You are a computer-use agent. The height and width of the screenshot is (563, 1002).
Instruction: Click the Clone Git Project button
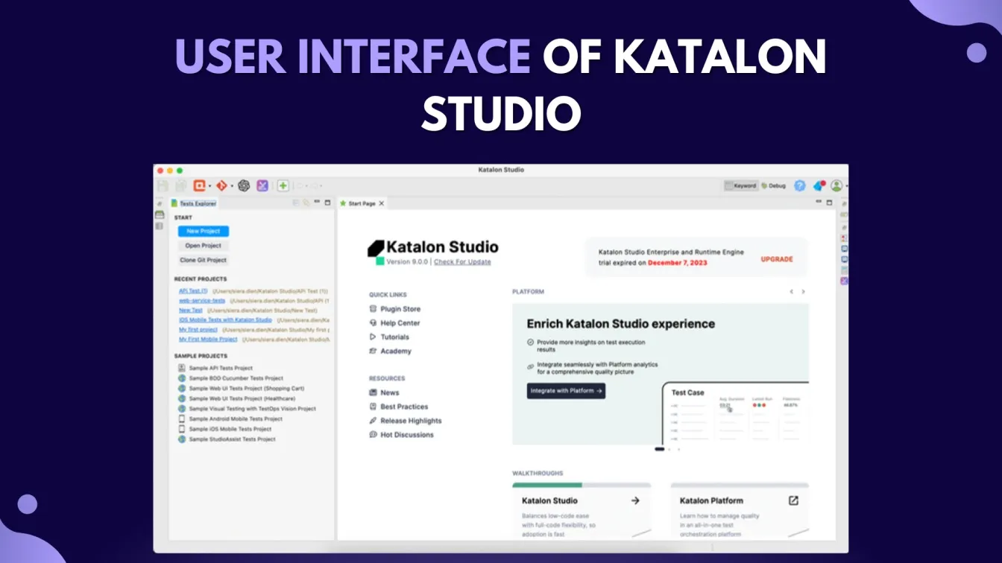pyautogui.click(x=204, y=261)
